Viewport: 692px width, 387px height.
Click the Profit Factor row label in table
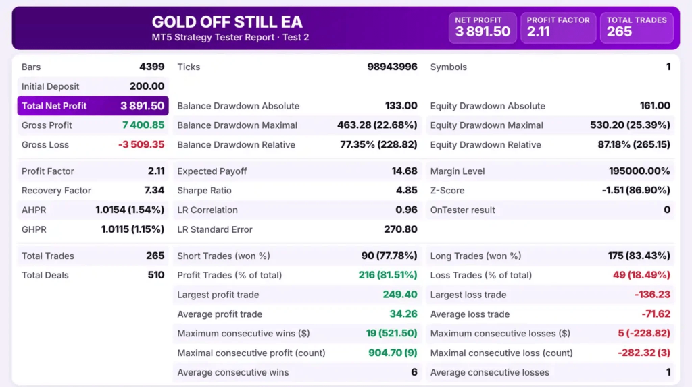click(x=48, y=171)
